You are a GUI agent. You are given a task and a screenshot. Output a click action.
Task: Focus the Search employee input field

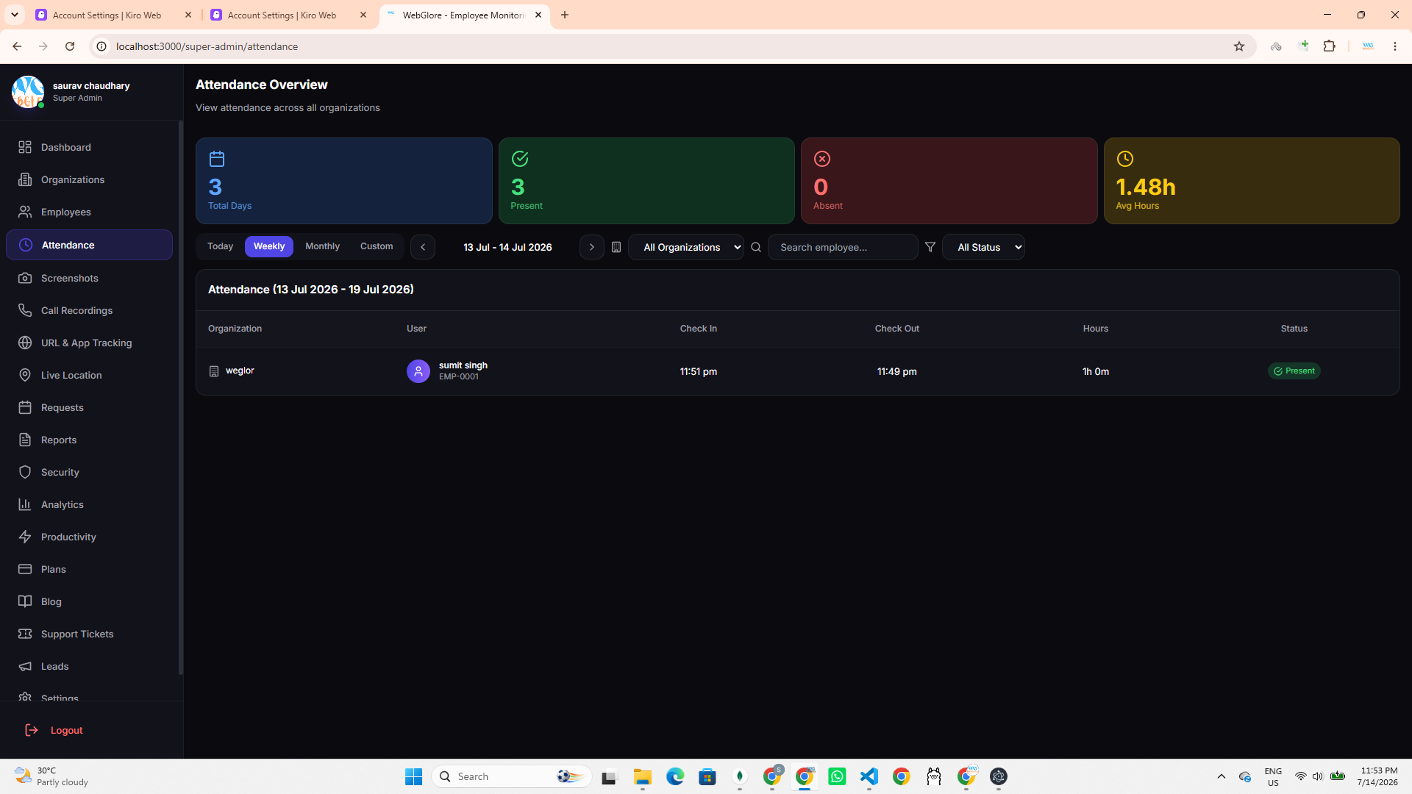[843, 247]
